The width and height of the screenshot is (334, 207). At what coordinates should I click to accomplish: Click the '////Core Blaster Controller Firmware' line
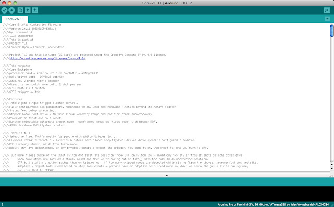tap(32, 25)
